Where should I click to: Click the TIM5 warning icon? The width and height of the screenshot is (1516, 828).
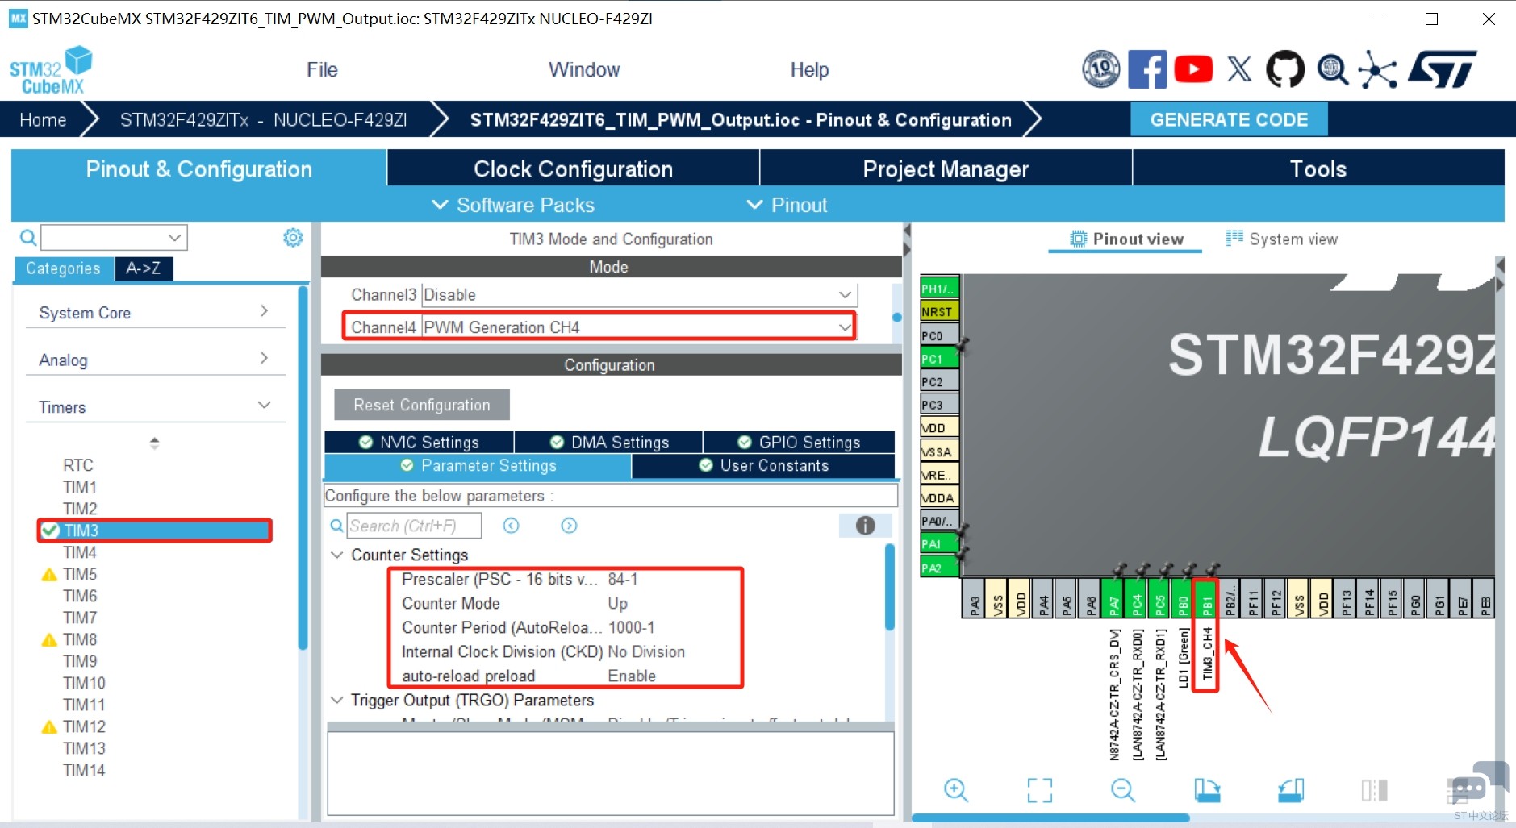click(49, 574)
